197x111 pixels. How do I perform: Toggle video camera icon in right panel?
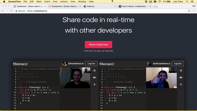tap(181, 78)
